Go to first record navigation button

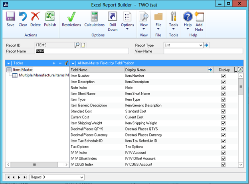8,177
